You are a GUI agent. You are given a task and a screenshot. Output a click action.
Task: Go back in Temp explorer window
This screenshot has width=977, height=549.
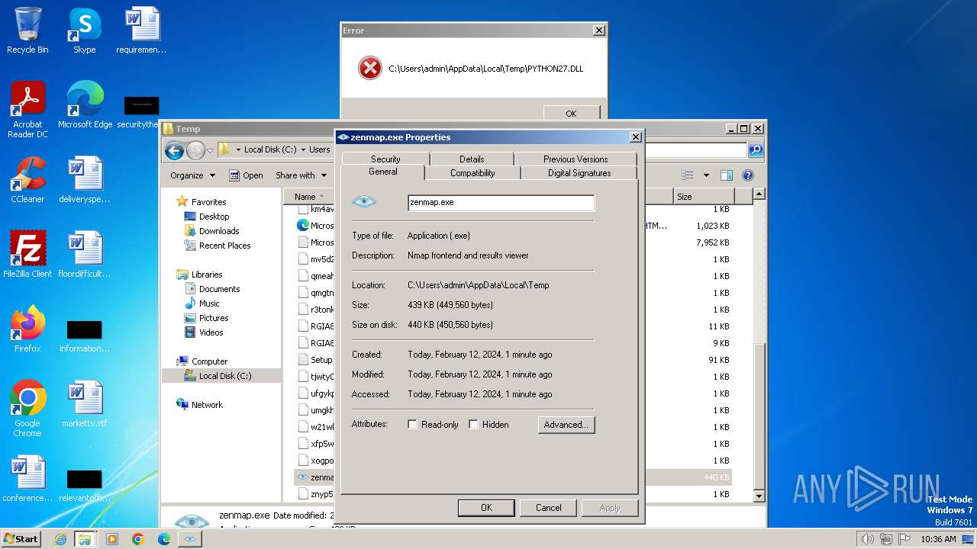pos(174,150)
